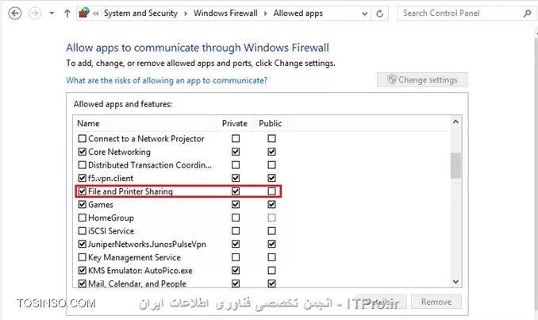The image size is (538, 320).
Task: Enable Connect to a Network Projector checkbox
Action: tap(82, 138)
